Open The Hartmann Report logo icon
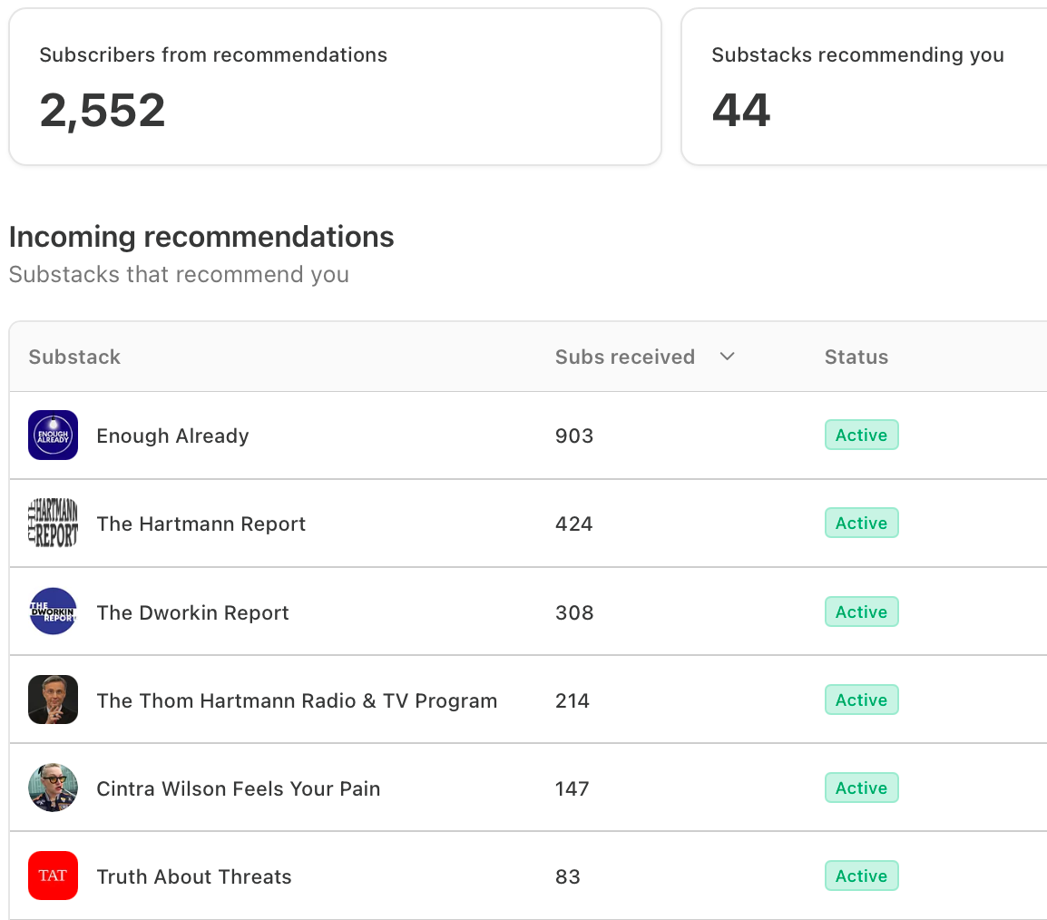The height and width of the screenshot is (920, 1047). 53,523
